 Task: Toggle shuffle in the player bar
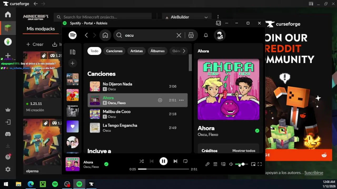[x=142, y=161]
